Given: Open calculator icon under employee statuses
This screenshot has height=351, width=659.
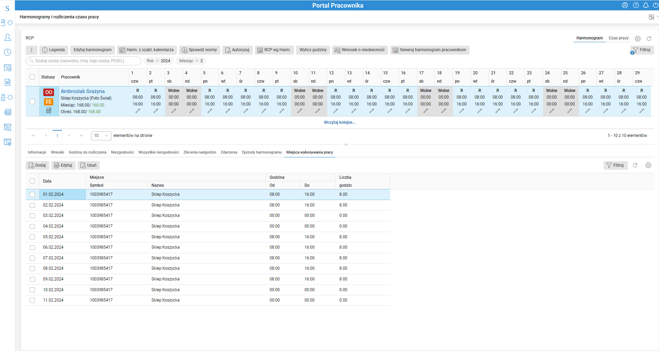Looking at the screenshot, I should coord(48,110).
